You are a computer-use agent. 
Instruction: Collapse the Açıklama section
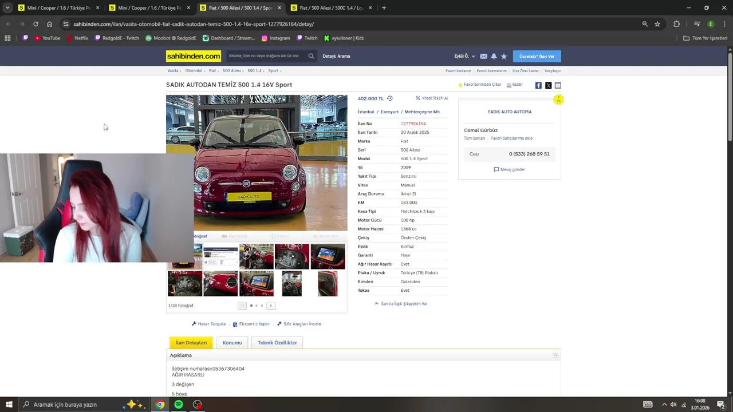pos(555,355)
